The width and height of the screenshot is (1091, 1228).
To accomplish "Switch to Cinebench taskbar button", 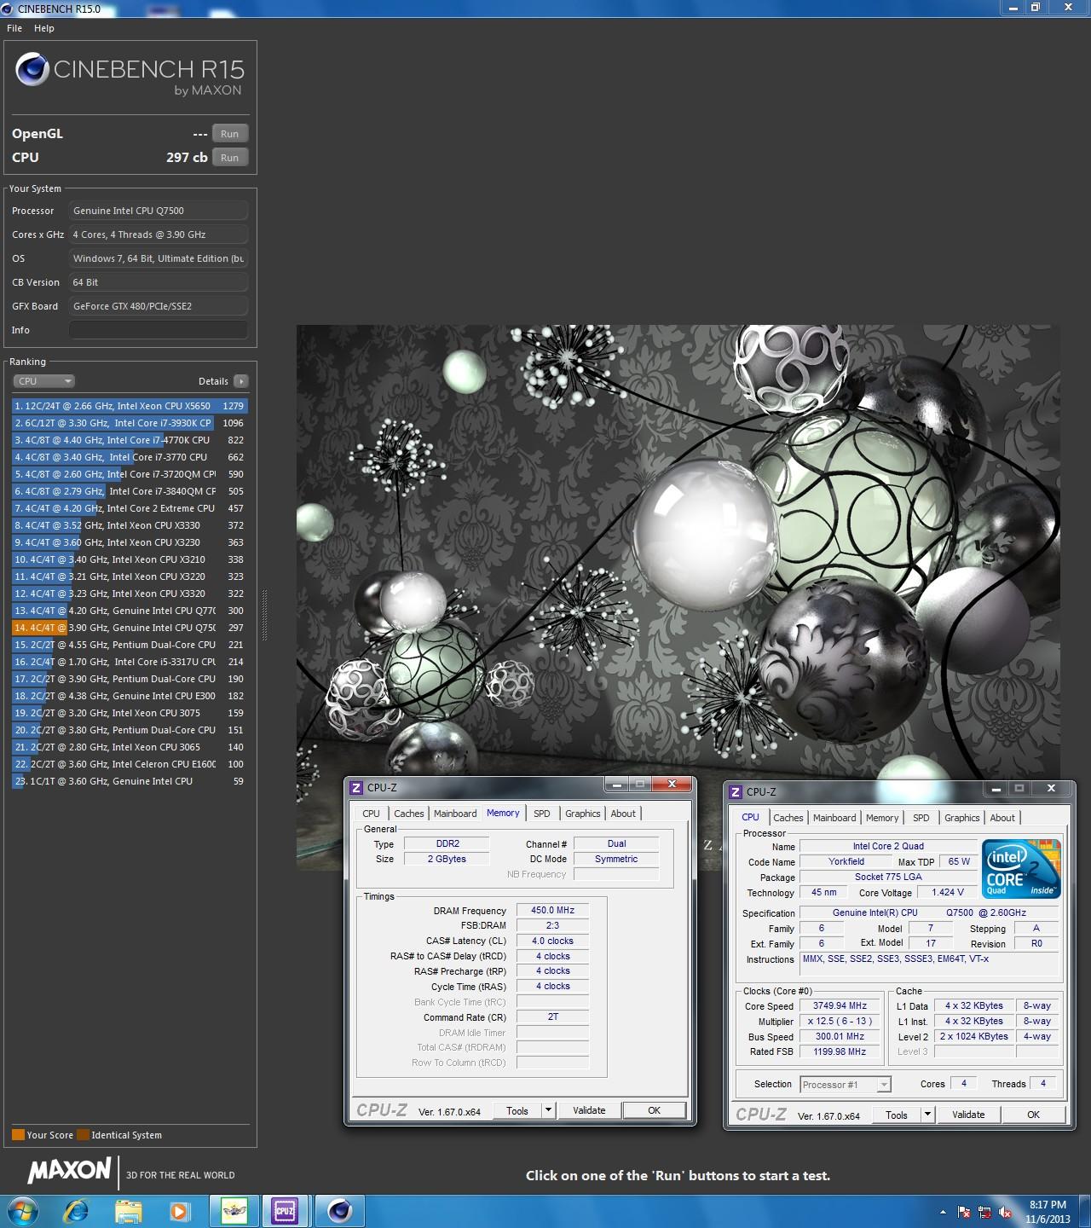I will (339, 1211).
